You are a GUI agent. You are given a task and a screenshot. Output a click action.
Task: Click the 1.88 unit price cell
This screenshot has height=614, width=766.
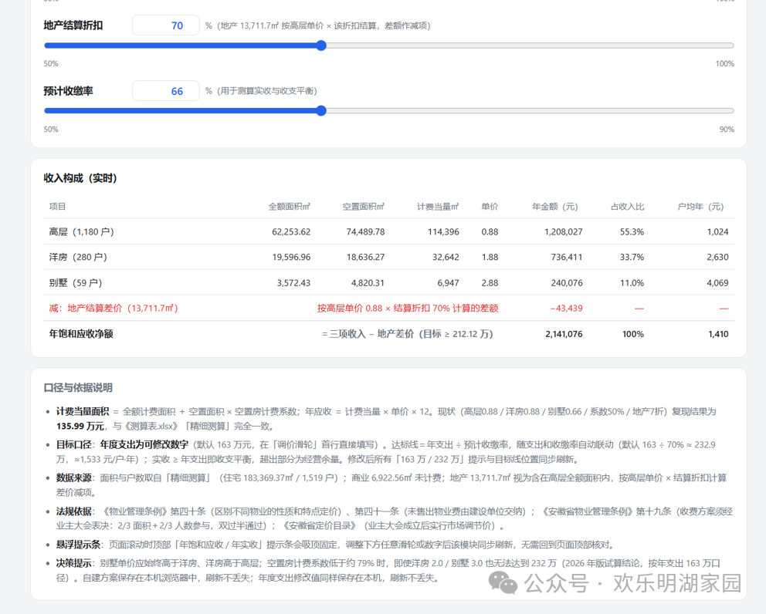pos(490,257)
